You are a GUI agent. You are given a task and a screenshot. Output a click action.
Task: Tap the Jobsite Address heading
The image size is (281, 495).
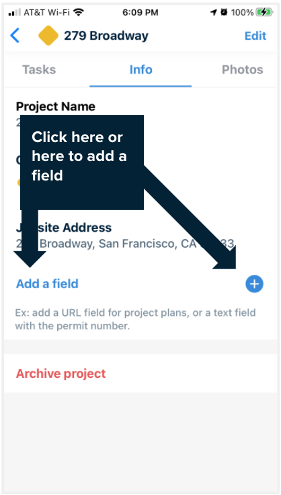point(64,228)
